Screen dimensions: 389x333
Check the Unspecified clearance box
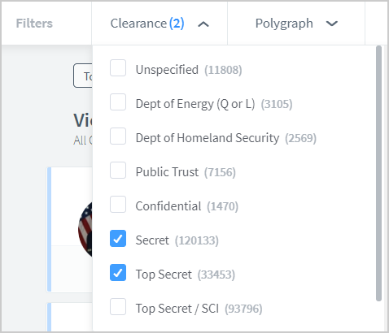[x=118, y=68]
